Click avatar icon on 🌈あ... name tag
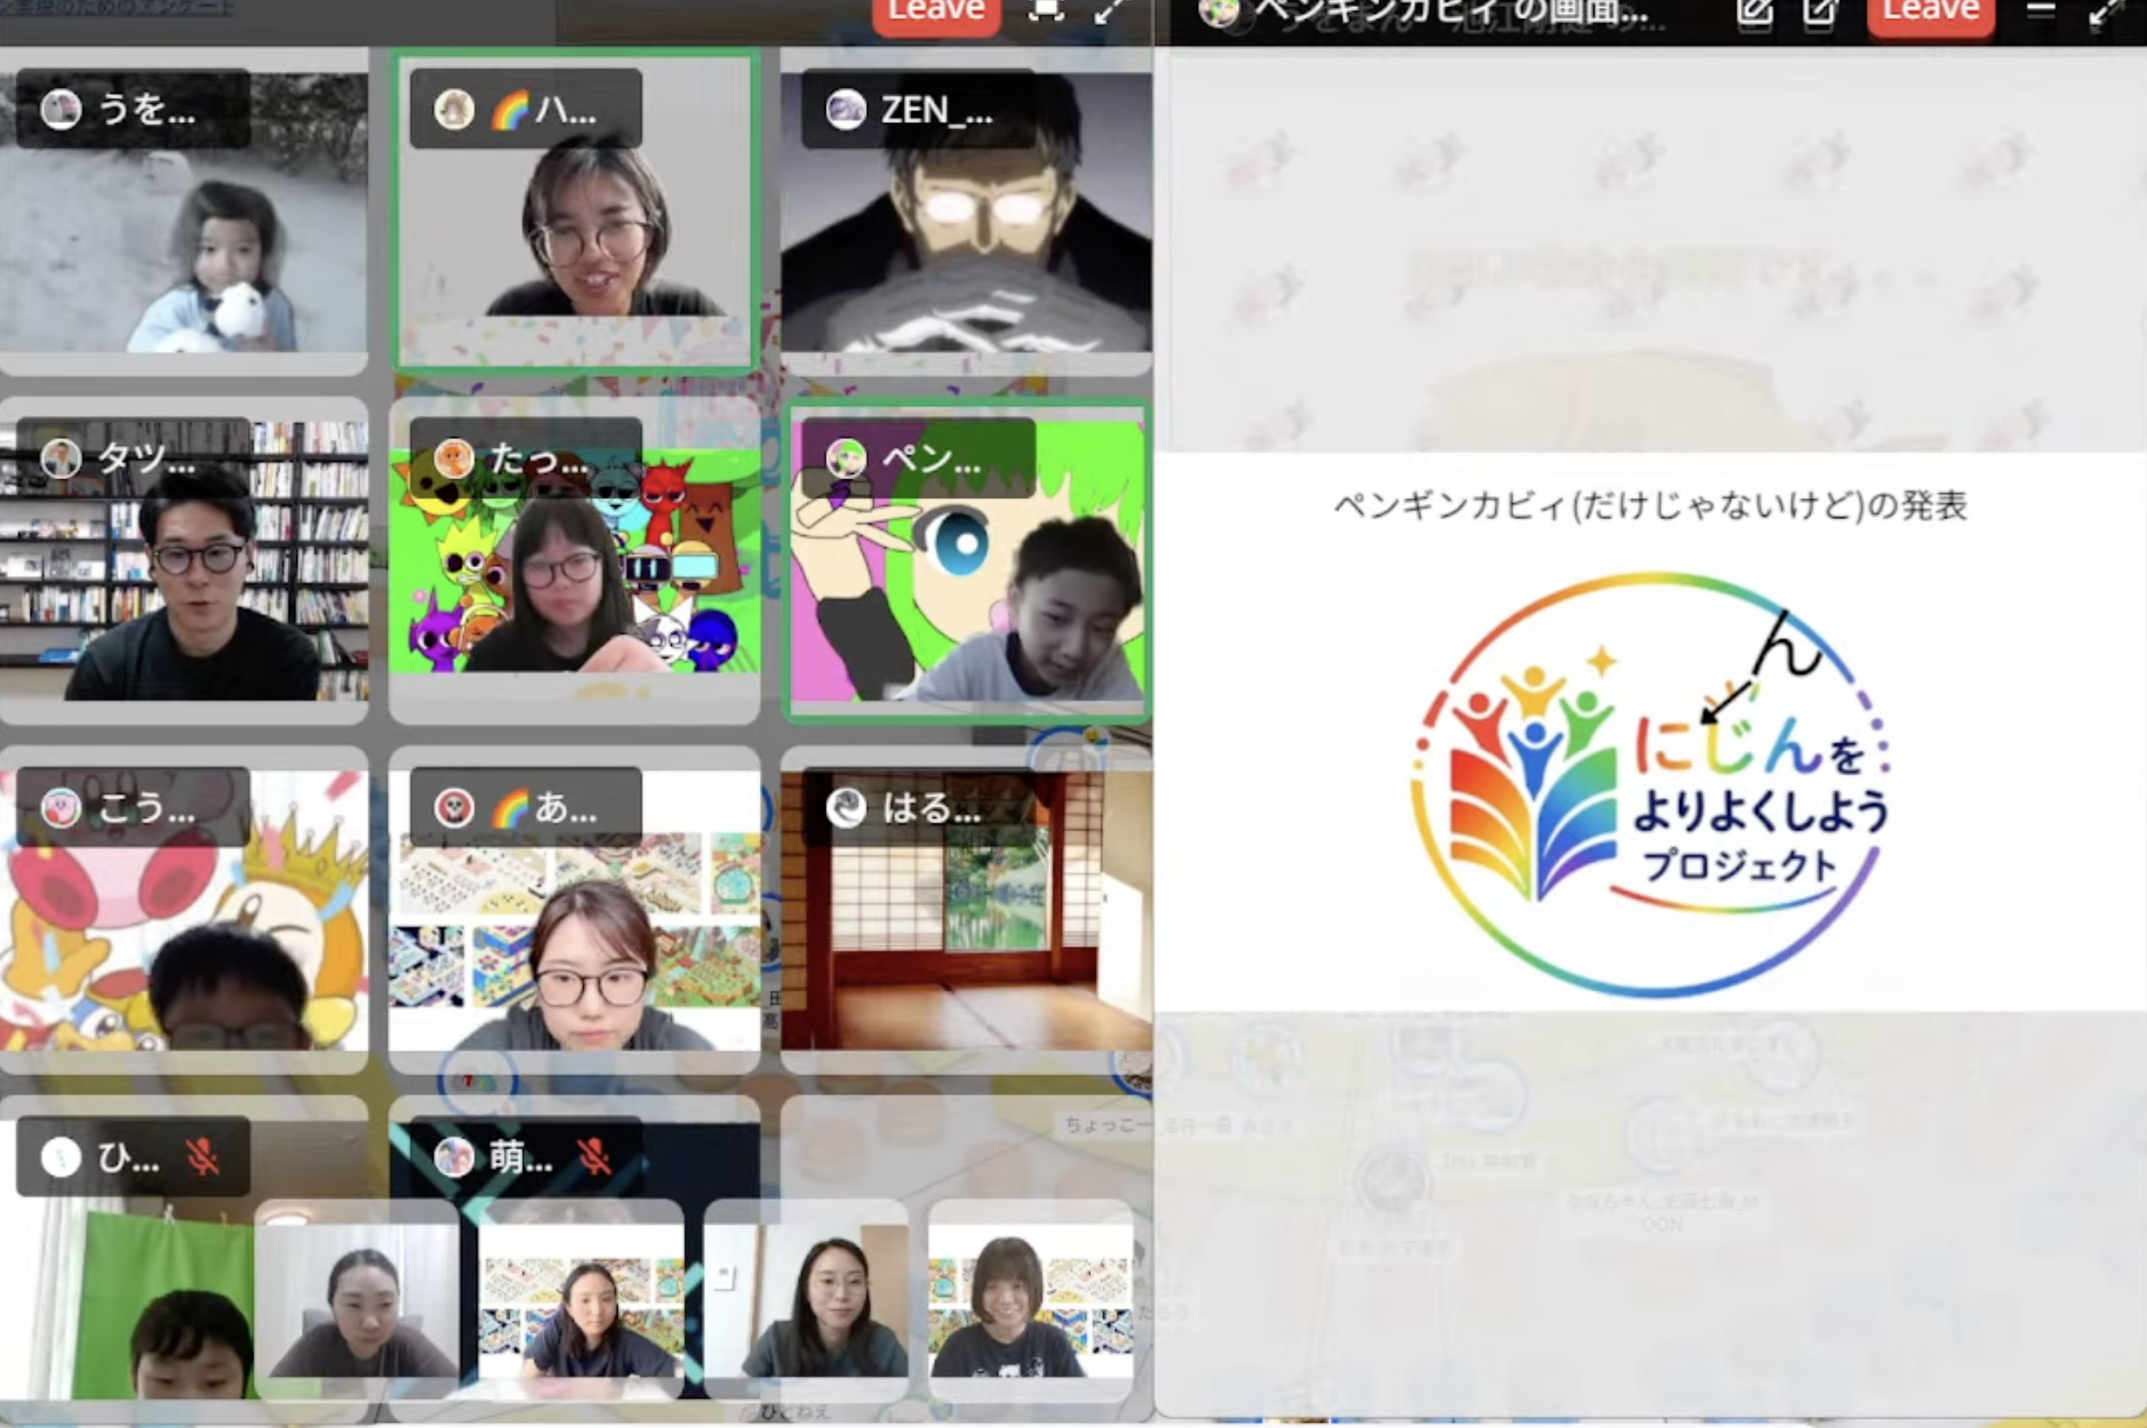 pos(453,808)
